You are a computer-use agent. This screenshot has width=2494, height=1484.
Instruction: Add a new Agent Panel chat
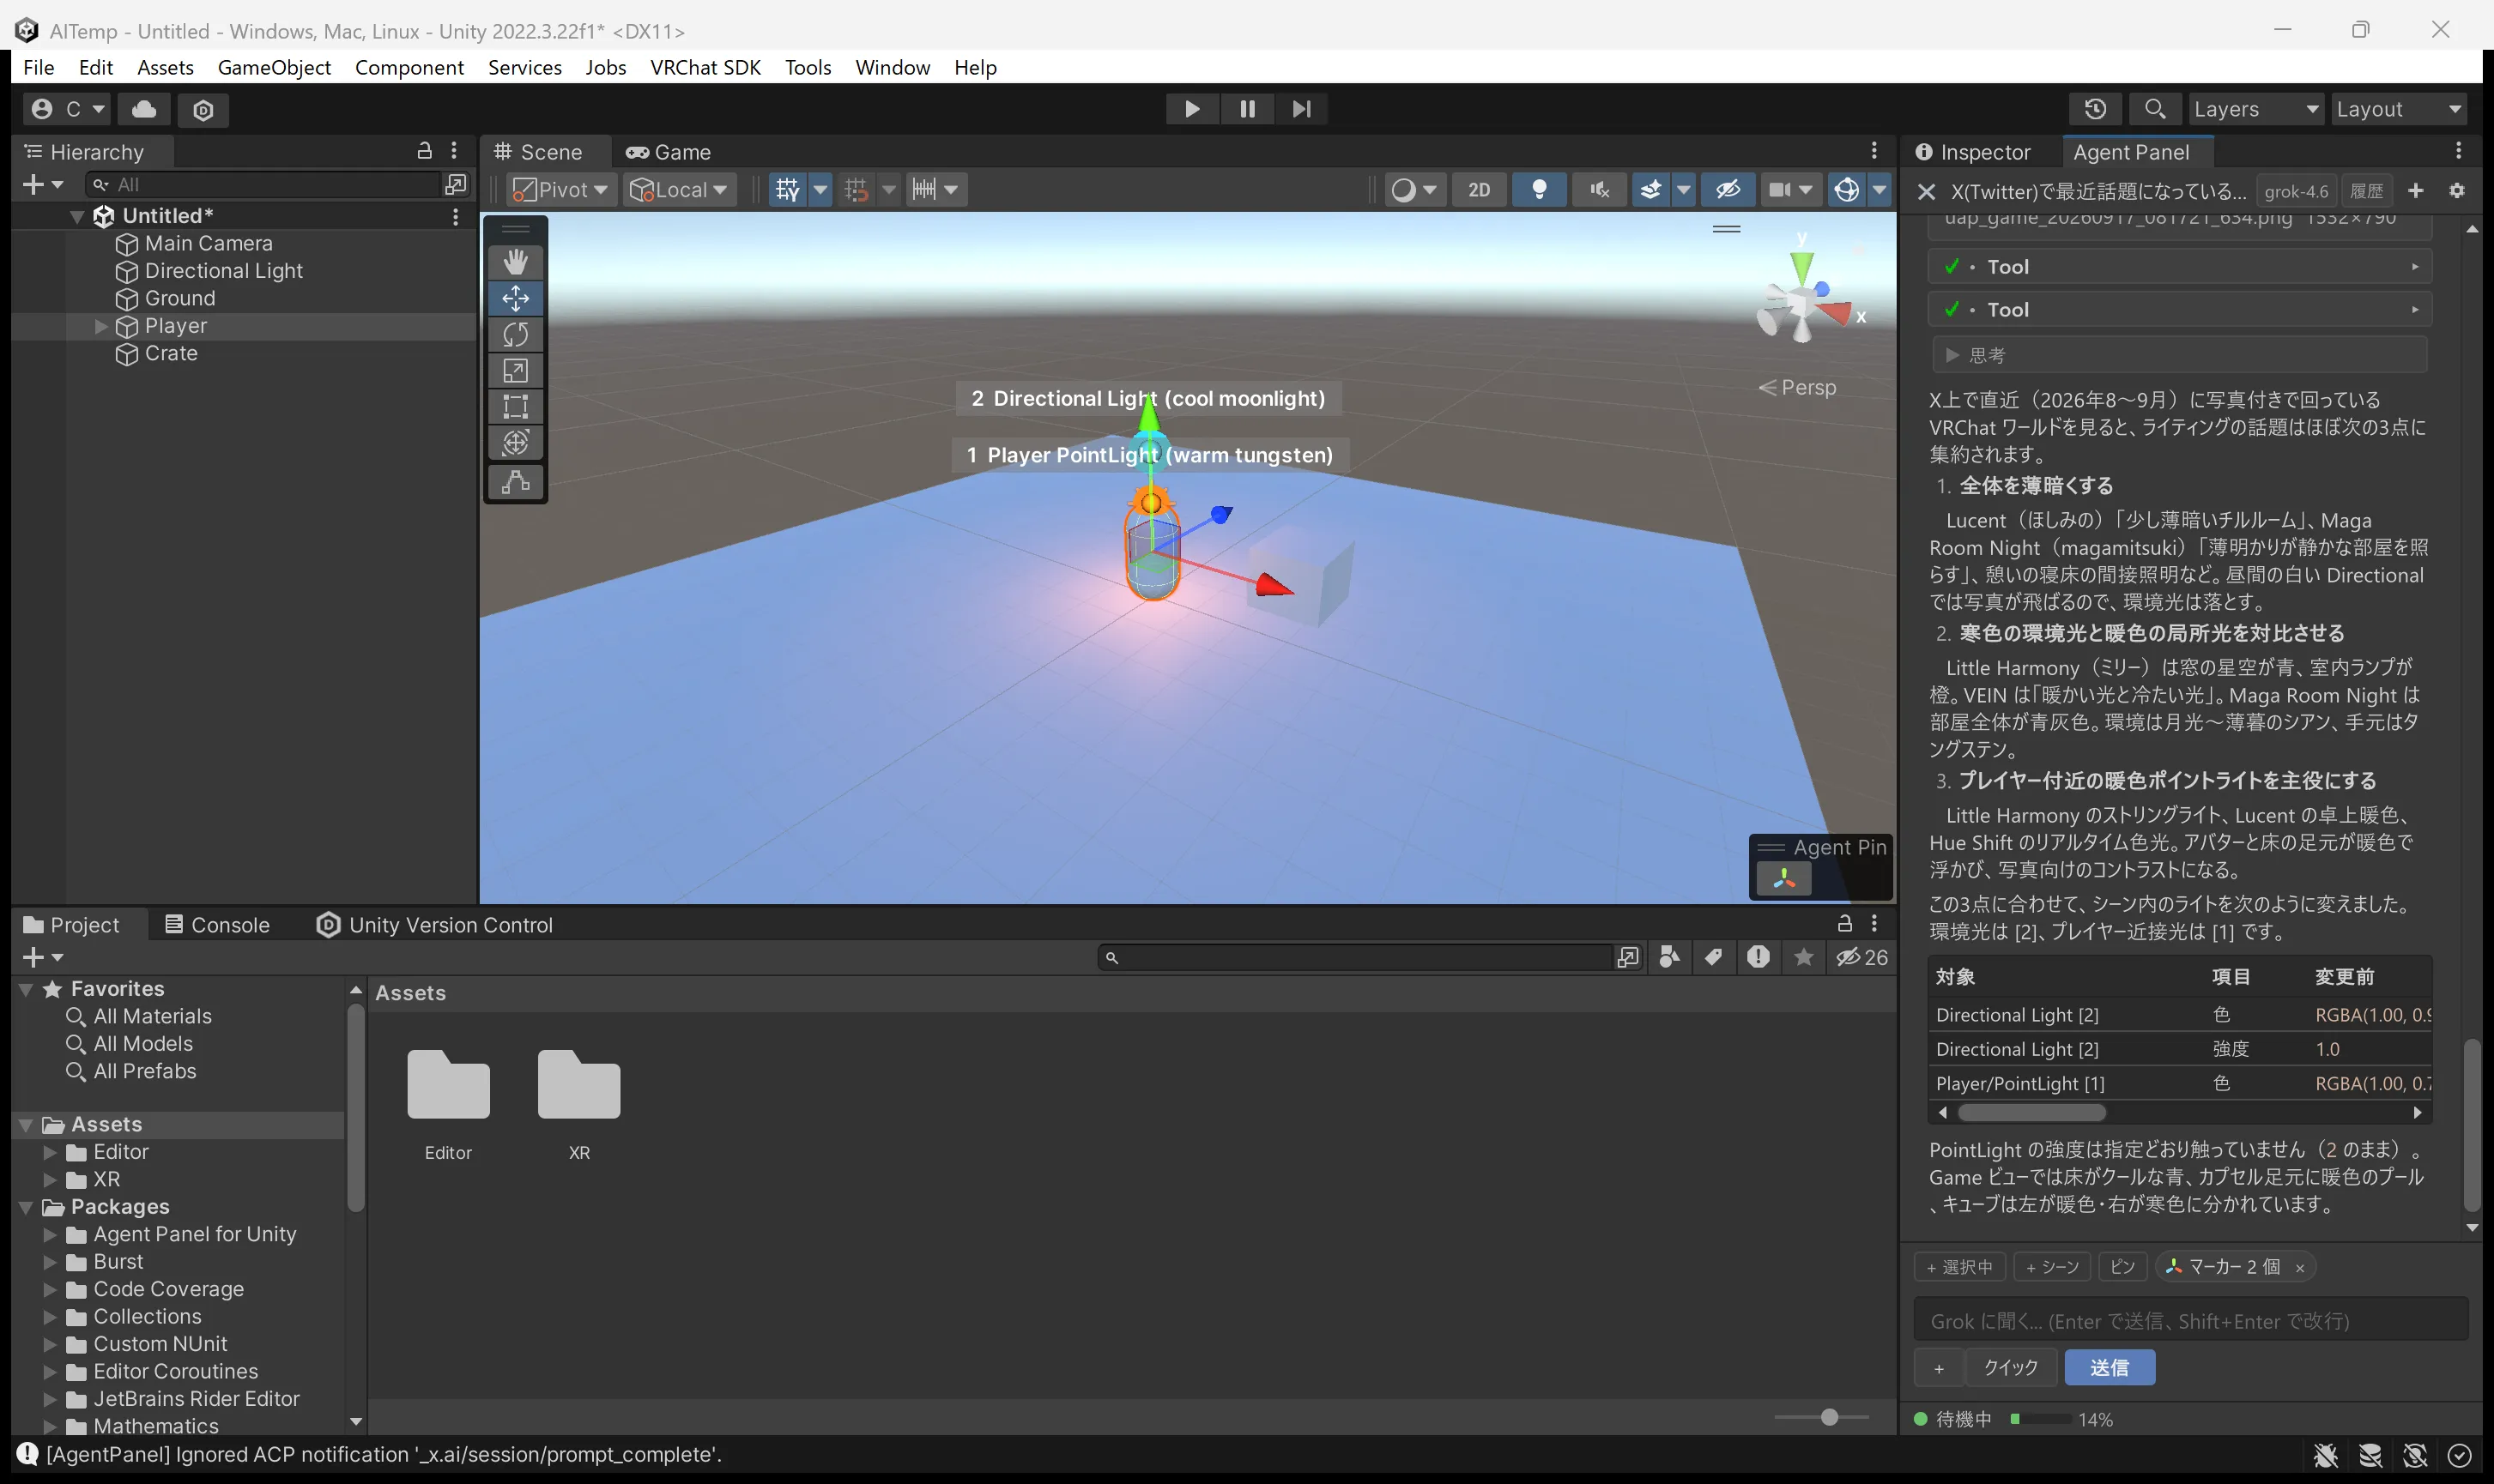coord(2416,191)
